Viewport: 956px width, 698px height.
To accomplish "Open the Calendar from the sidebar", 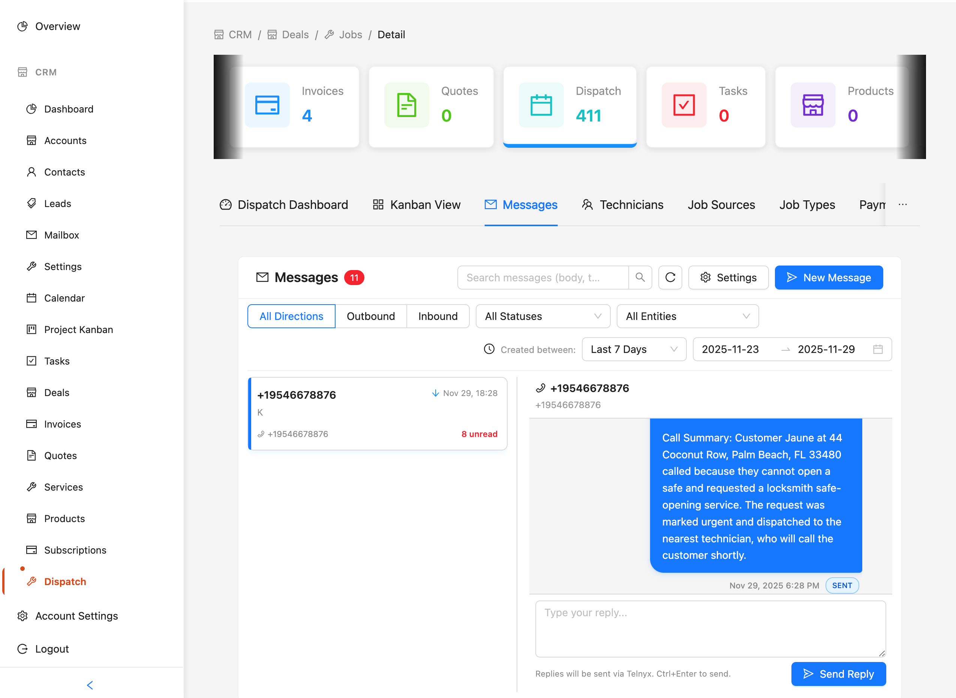I will click(64, 298).
